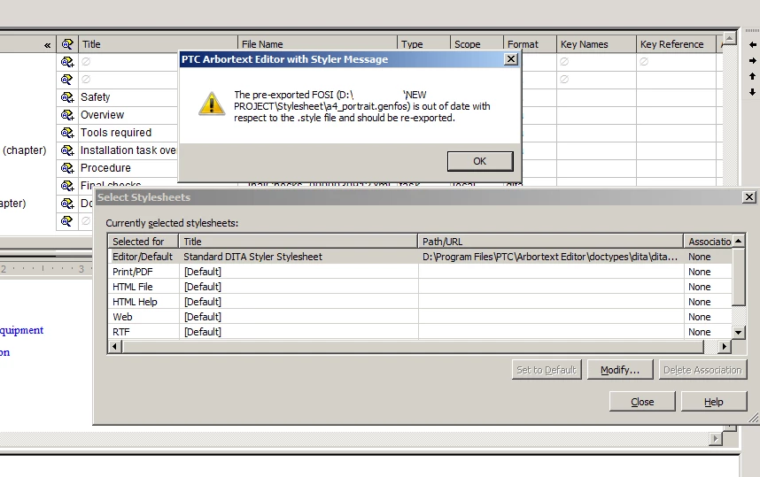Click the move right arrow icon
Viewport: 760px width, 477px height.
[752, 60]
